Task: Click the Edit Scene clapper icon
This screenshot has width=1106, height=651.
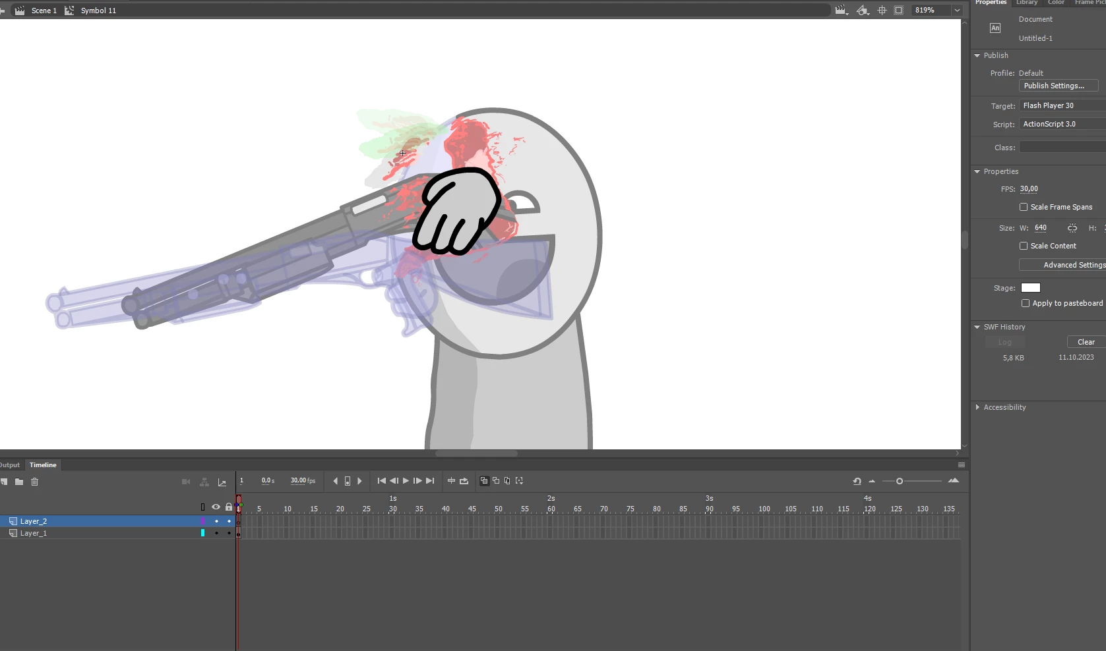Action: 841,10
